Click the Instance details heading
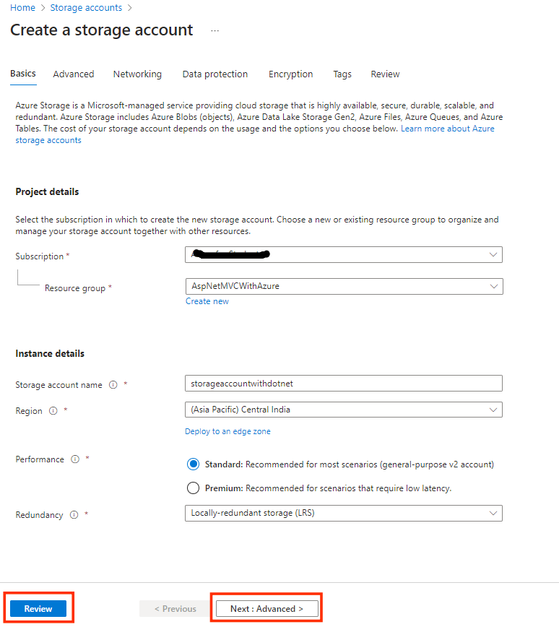This screenshot has height=627, width=559. pyautogui.click(x=50, y=353)
